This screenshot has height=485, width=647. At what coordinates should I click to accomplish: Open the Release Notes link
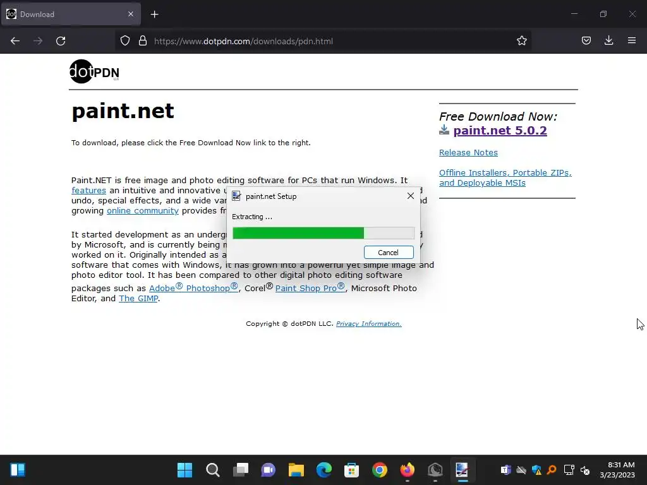[468, 153]
